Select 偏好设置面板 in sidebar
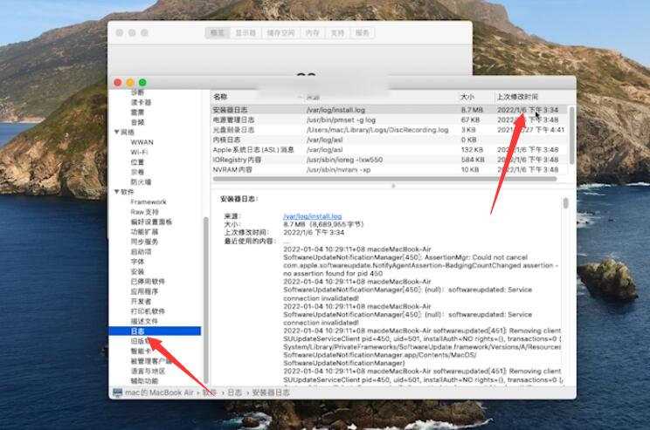Screen dimensions: 650x430 (x=151, y=222)
